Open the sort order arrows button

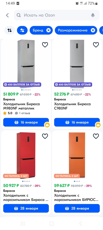point(10,30)
